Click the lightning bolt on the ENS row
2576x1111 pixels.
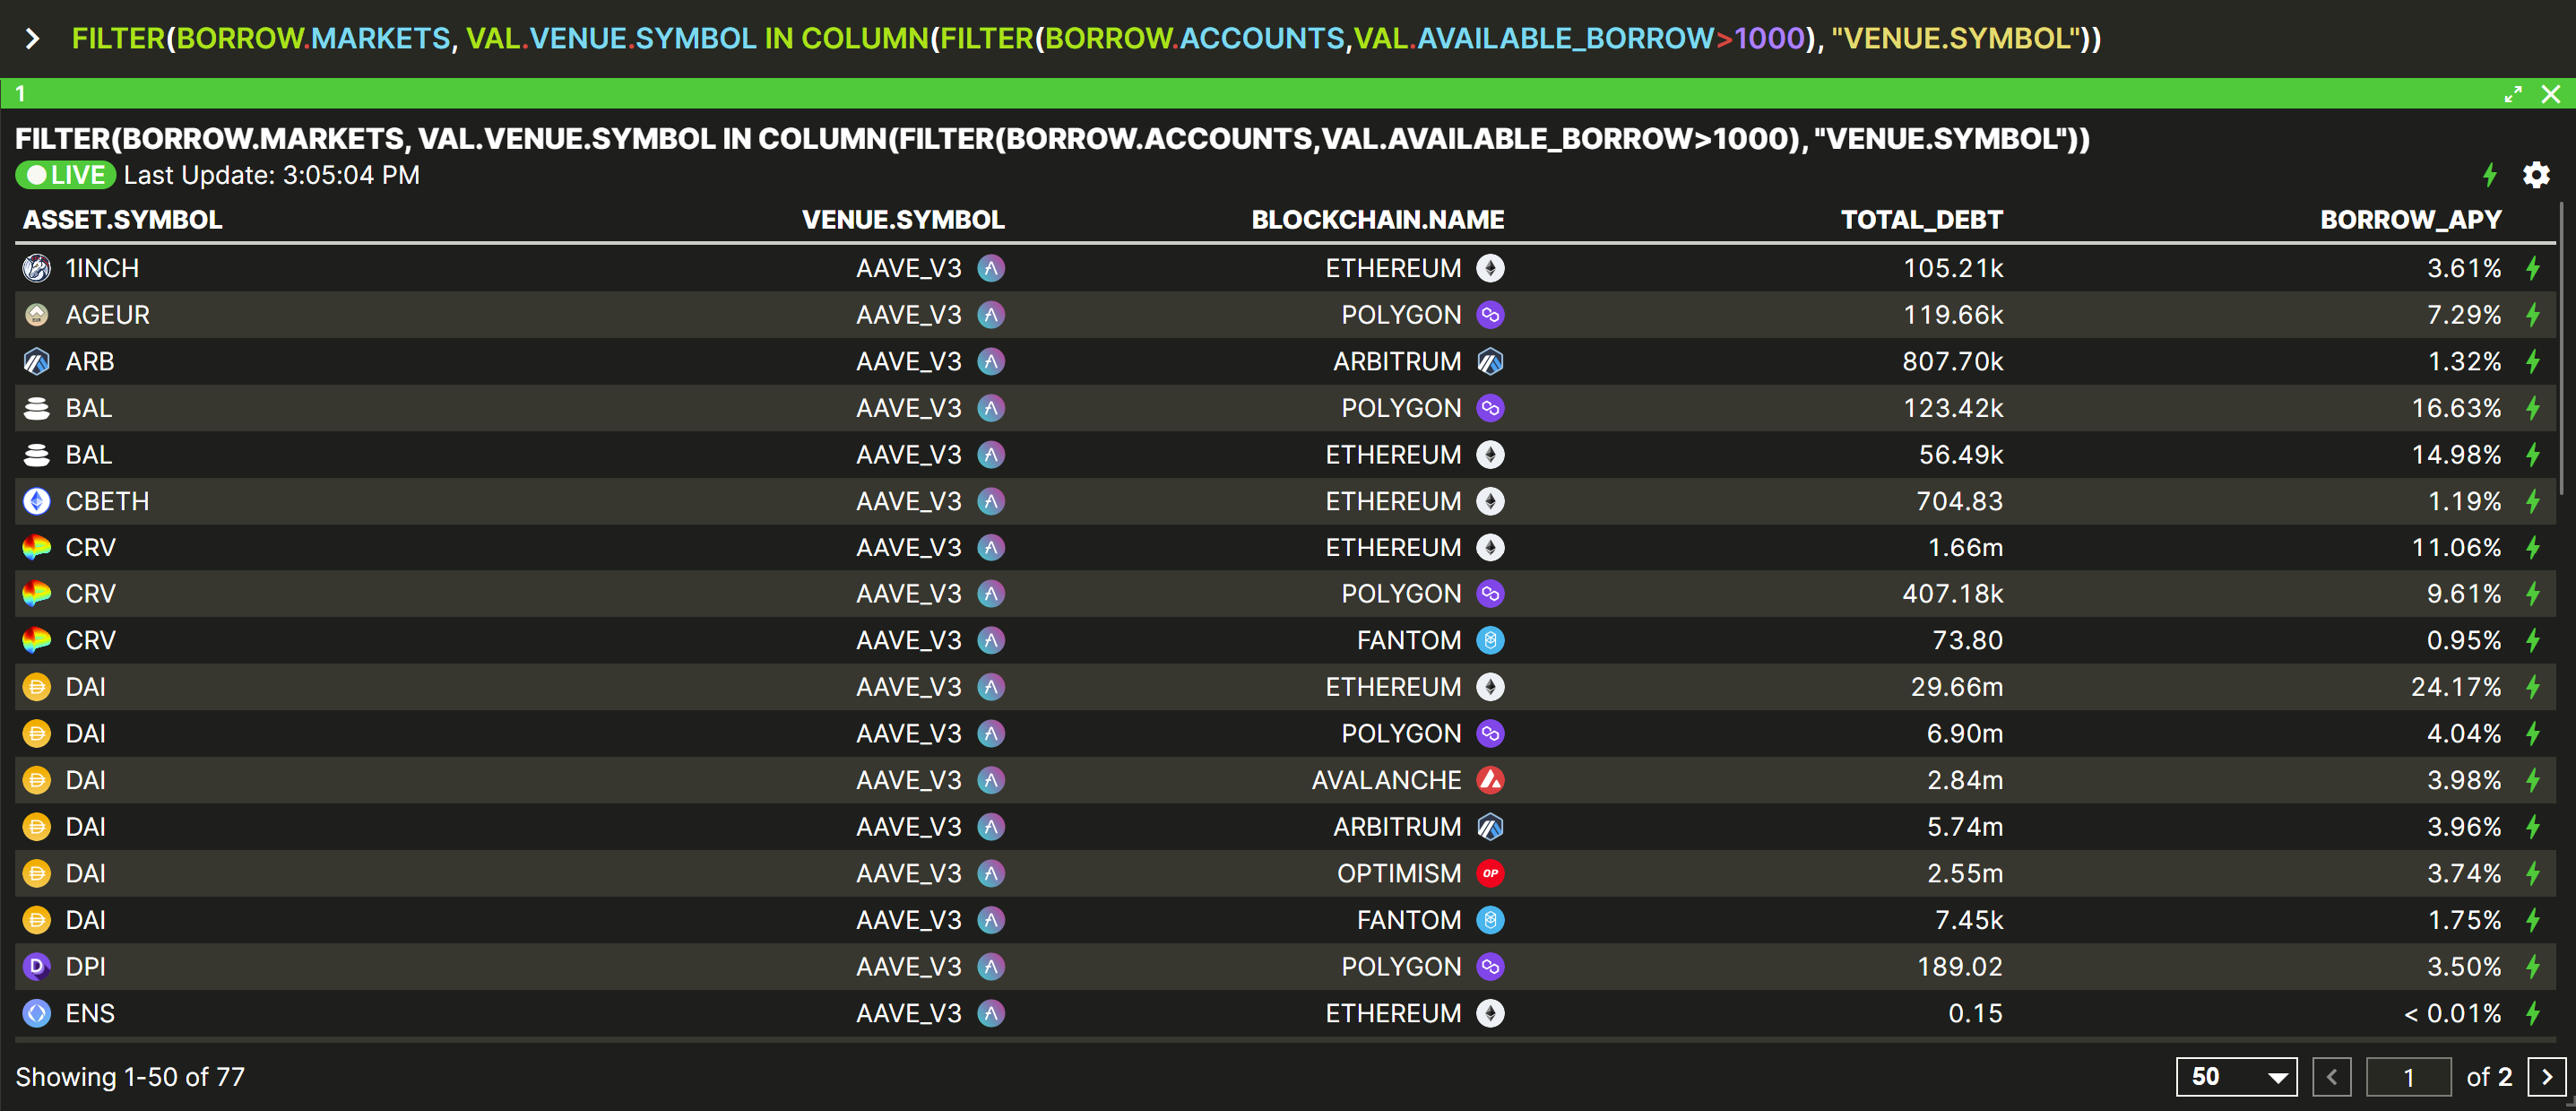coord(2532,1013)
